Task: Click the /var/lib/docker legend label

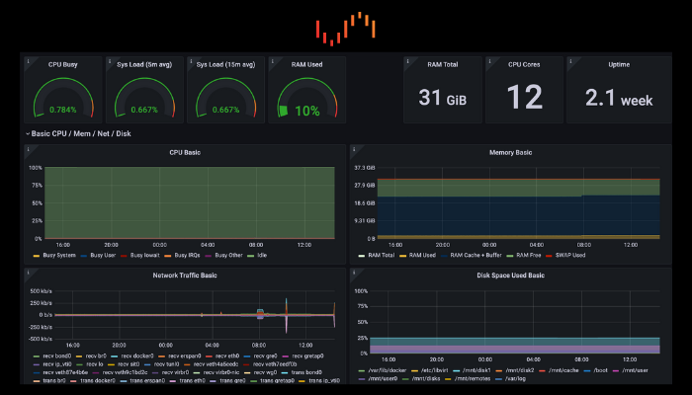Action: [387, 369]
